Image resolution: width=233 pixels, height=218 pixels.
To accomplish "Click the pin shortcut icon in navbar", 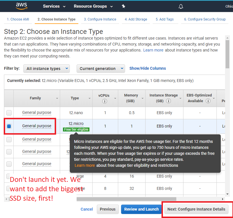I will tap(124, 6).
